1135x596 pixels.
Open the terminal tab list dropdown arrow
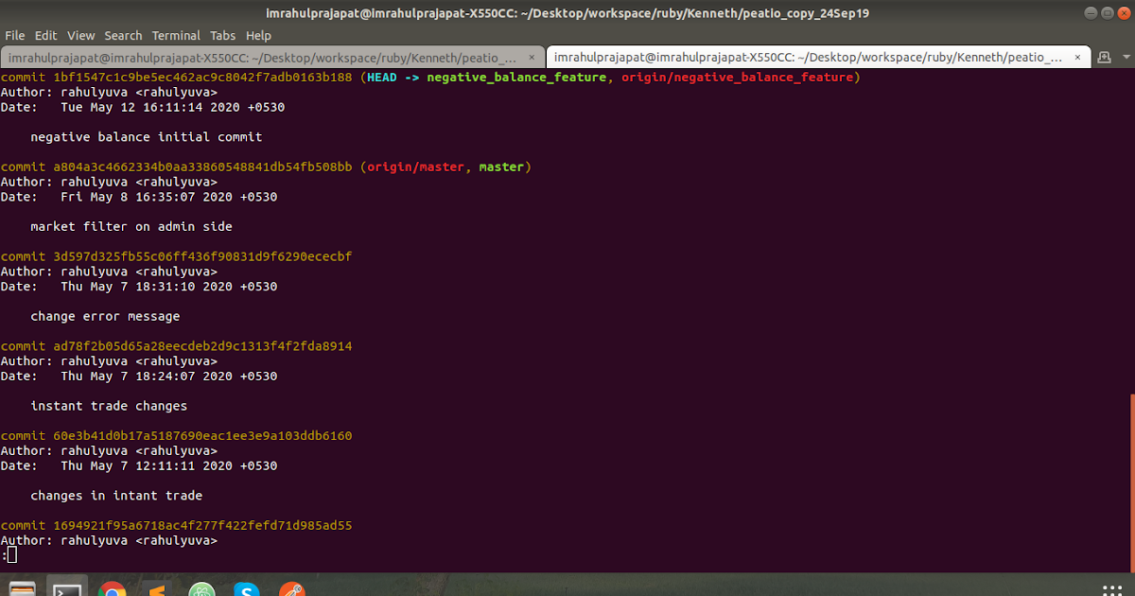click(1126, 57)
